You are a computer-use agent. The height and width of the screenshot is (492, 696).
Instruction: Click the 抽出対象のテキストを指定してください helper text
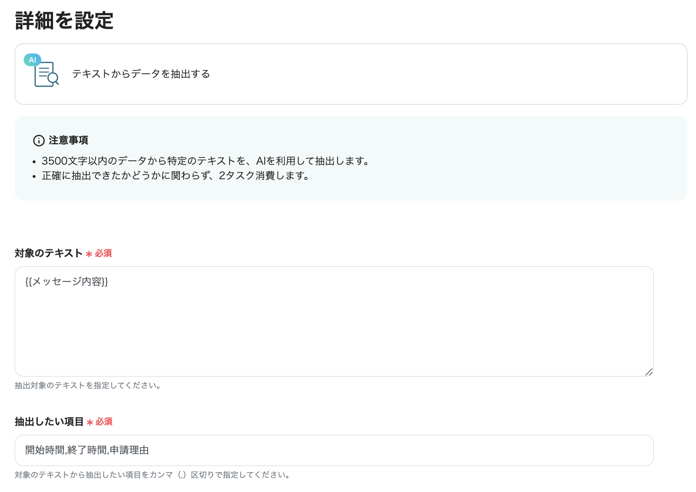point(88,386)
